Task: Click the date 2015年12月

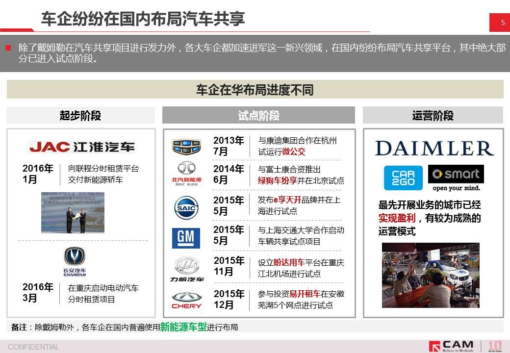Action: [x=229, y=300]
